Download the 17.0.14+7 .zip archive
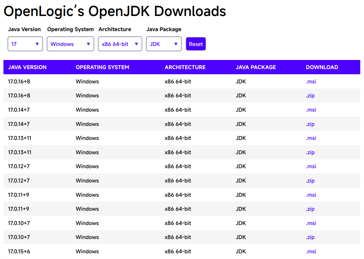This screenshot has width=364, height=259. pyautogui.click(x=310, y=124)
